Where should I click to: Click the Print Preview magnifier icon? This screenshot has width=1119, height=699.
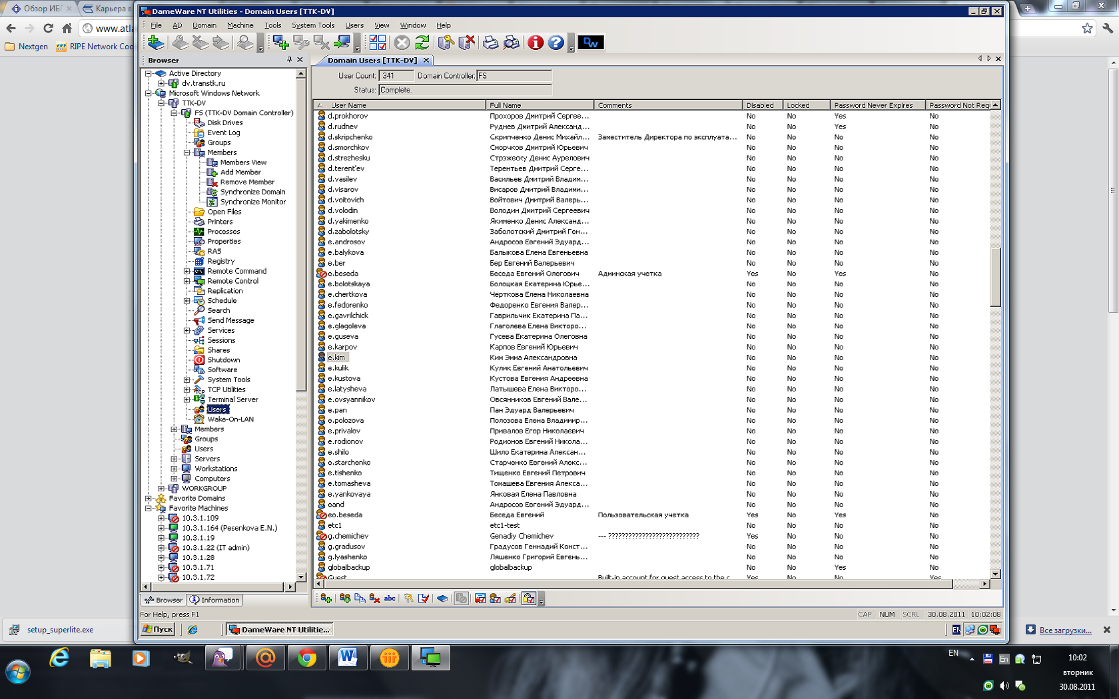click(x=512, y=43)
